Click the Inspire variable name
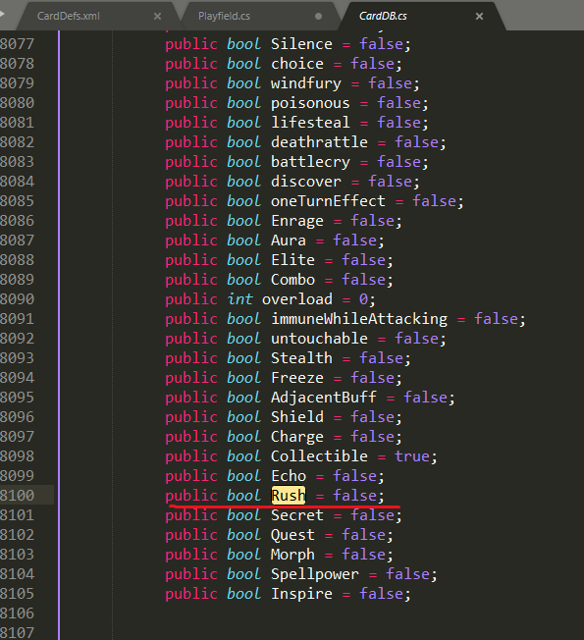This screenshot has height=640, width=584. [x=301, y=594]
